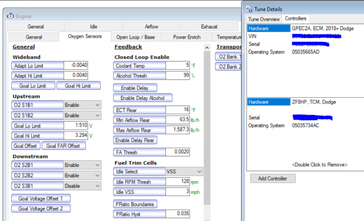This screenshot has height=221, width=364.
Task: Open the Goal FAR Offset table
Action: point(63,146)
